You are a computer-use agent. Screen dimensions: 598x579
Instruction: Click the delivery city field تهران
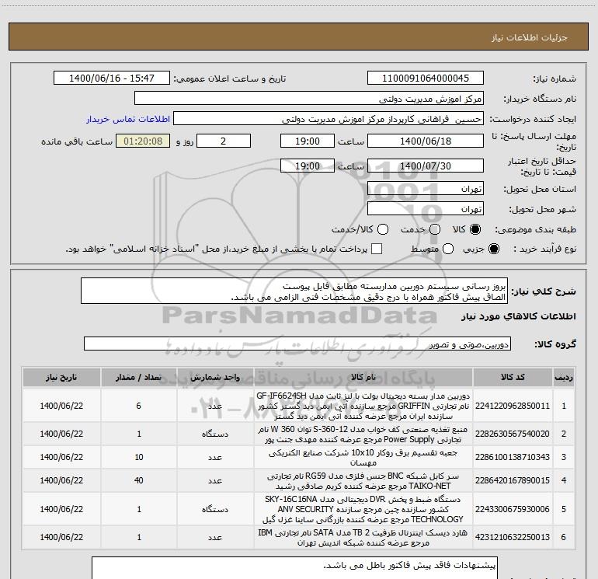(x=426, y=209)
